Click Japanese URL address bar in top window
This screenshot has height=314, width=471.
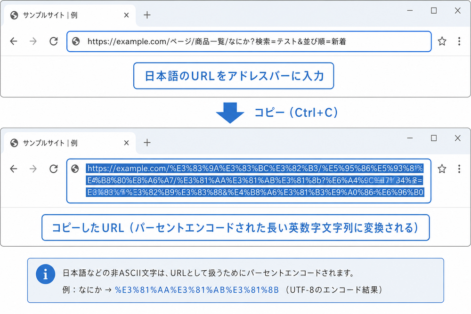click(249, 41)
